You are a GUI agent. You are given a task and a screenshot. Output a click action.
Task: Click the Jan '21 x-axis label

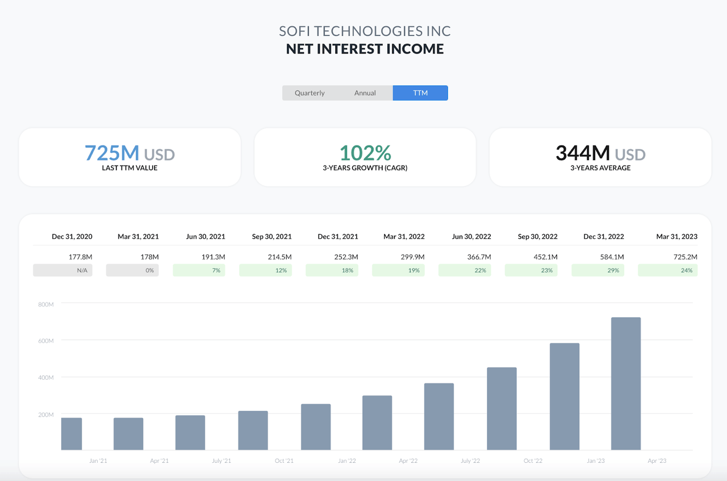click(x=98, y=461)
